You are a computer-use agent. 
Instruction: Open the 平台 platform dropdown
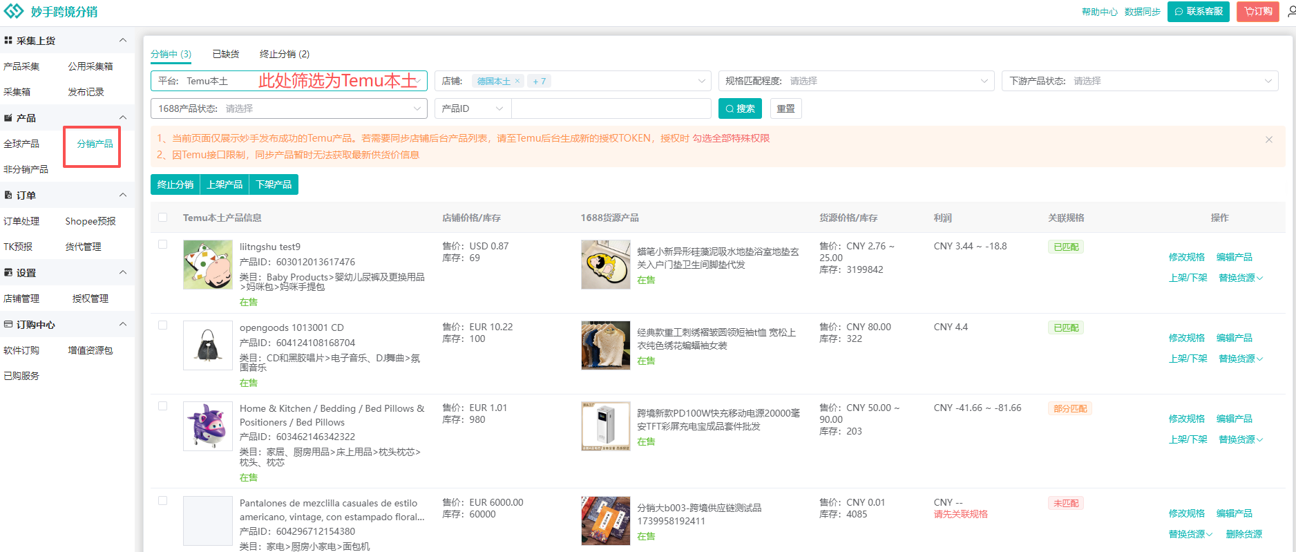[x=289, y=81]
